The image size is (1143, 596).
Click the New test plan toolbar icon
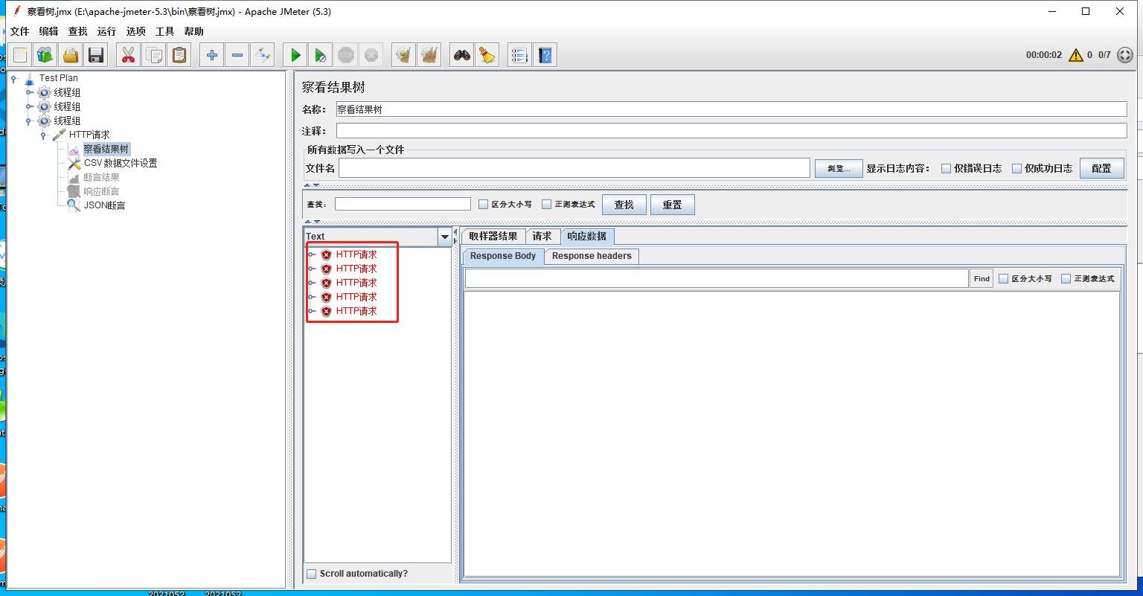(x=20, y=55)
